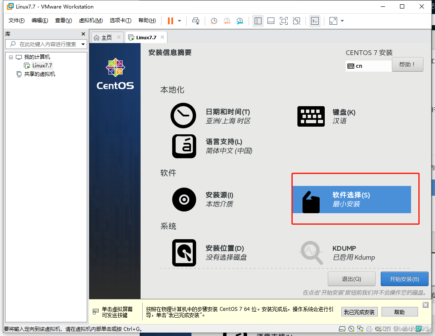Click the hard disk status bar icon
Screen dimensions: 435x336
coord(342,329)
